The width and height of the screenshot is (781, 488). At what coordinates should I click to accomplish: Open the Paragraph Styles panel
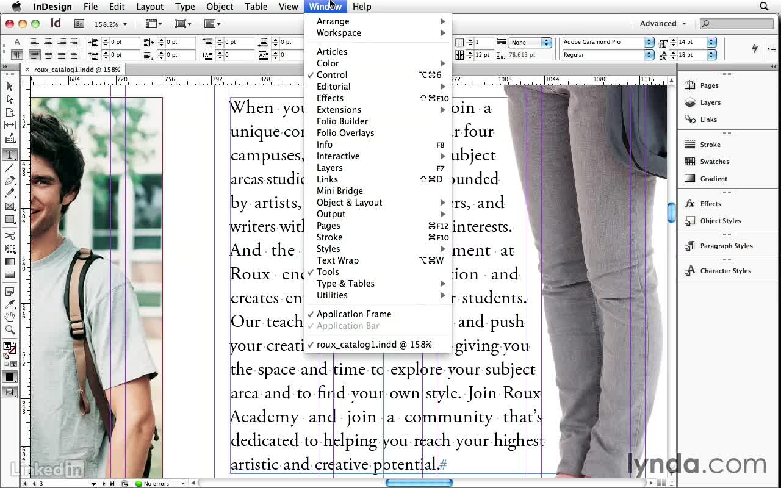[726, 246]
